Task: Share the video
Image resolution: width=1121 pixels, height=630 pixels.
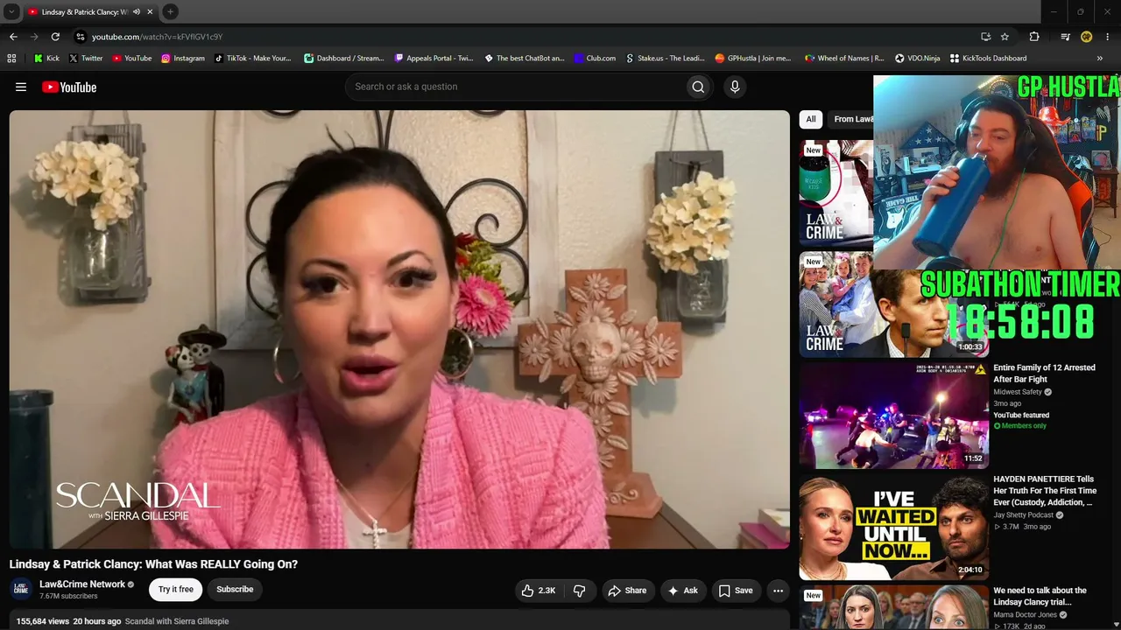Action: [x=627, y=591]
